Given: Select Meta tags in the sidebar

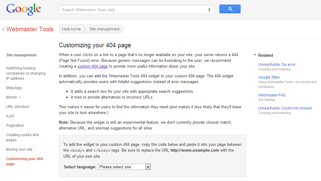Looking at the screenshot, I should pyautogui.click(x=14, y=88).
